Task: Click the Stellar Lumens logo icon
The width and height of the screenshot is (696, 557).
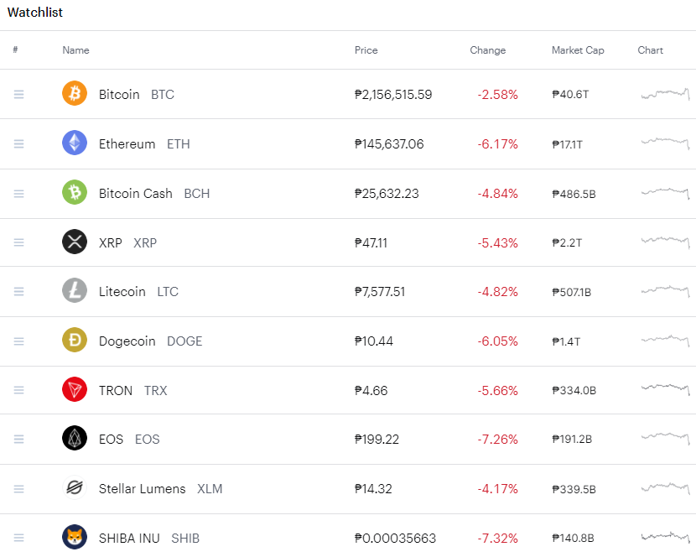Action: coord(75,487)
